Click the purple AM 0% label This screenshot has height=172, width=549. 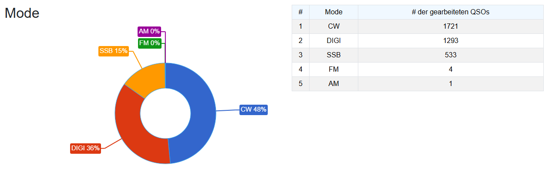tap(149, 31)
